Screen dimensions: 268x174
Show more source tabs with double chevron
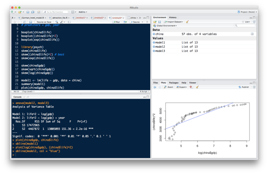[140, 18]
